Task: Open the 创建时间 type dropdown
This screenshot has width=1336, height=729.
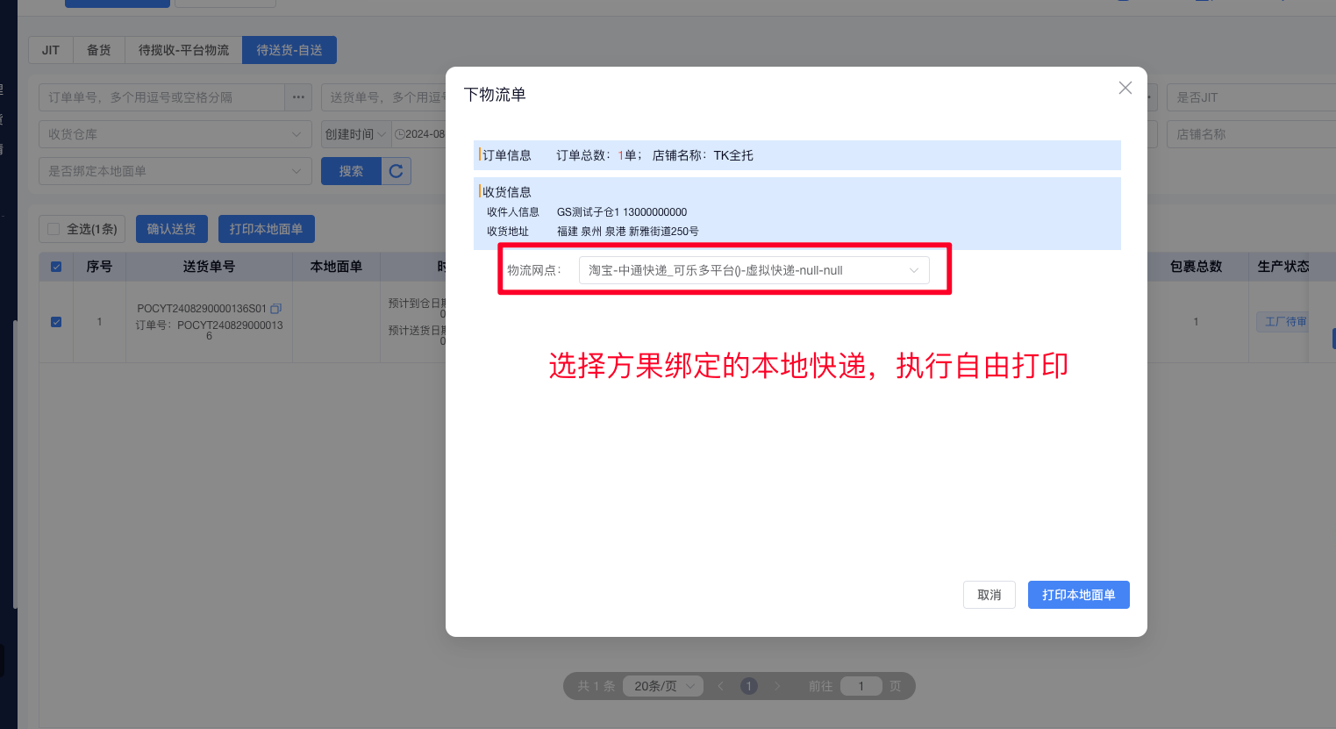Action: 355,134
